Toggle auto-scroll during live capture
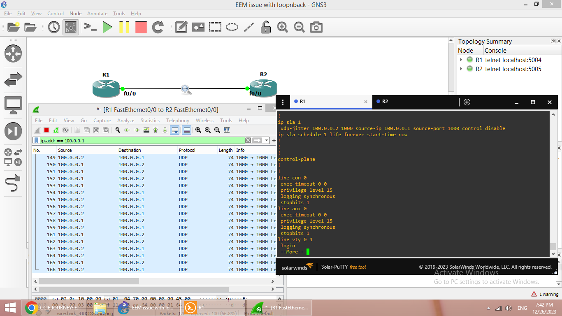 [x=174, y=130]
